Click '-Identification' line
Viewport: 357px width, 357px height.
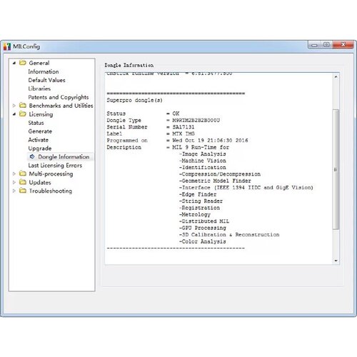(x=203, y=167)
